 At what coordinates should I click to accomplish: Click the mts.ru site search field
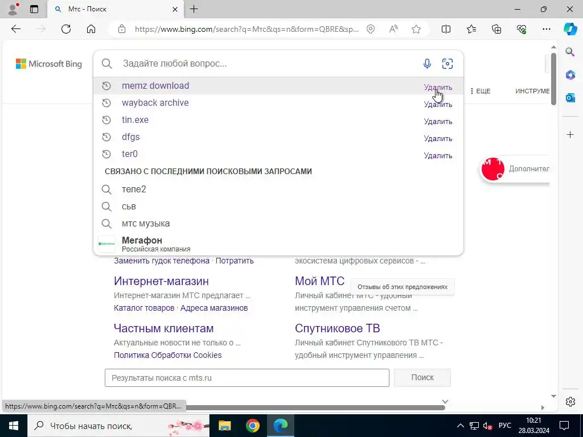click(x=247, y=378)
